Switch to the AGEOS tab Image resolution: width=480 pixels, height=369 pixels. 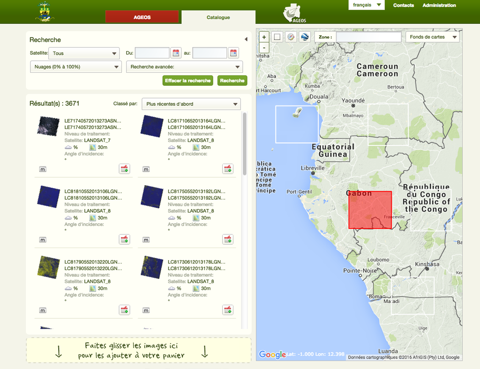point(142,17)
